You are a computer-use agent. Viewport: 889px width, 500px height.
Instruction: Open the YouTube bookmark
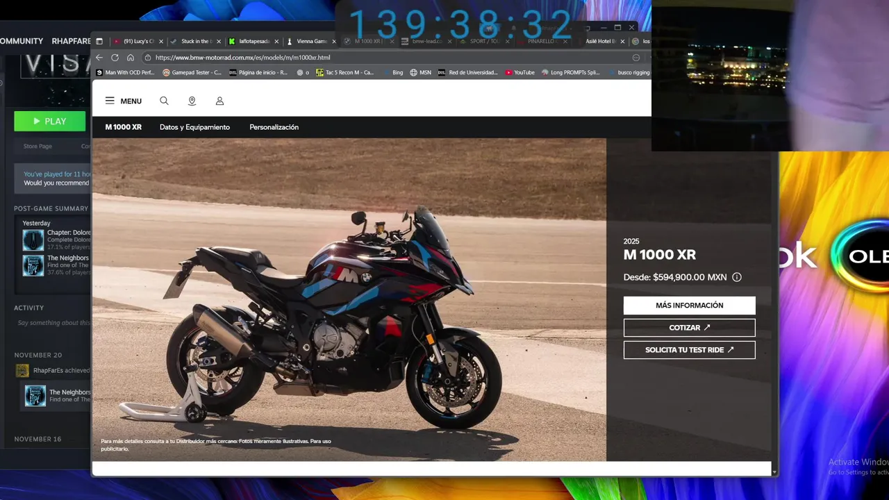pos(520,72)
